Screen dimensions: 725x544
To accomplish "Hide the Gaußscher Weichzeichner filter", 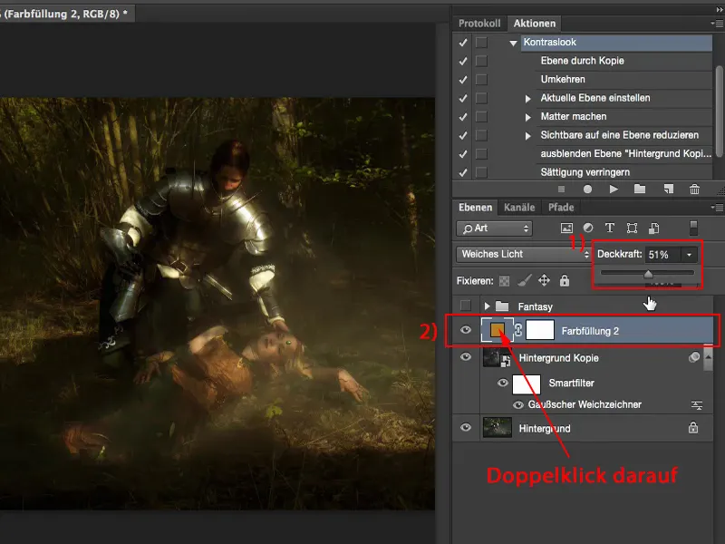I will coord(518,405).
